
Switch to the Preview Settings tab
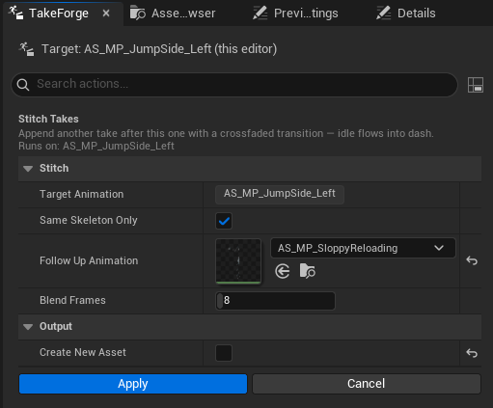pyautogui.click(x=295, y=14)
